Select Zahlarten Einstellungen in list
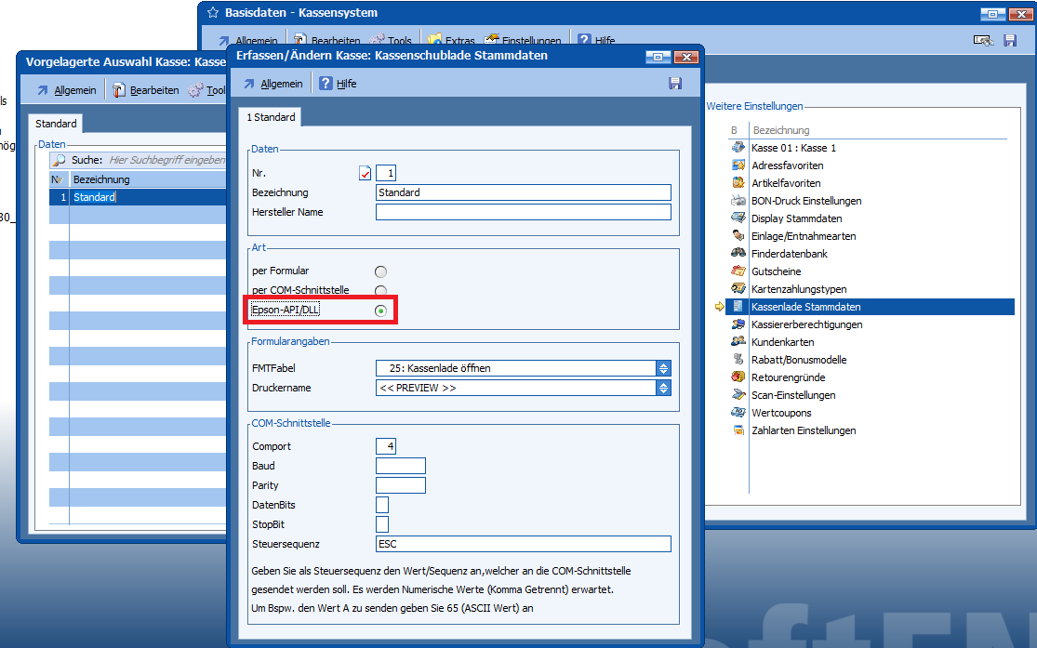This screenshot has height=648, width=1037. 803,430
